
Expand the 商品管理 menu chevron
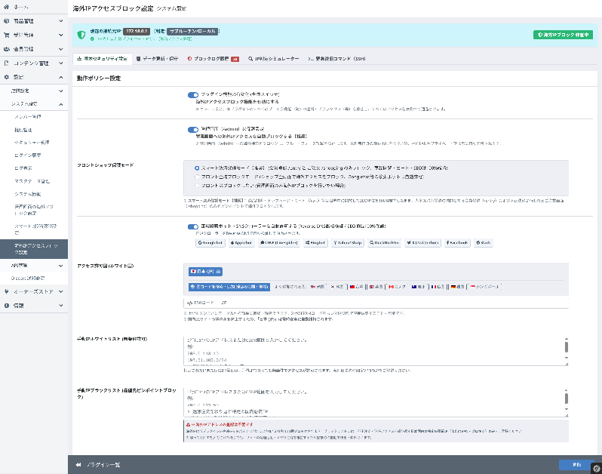coord(60,21)
